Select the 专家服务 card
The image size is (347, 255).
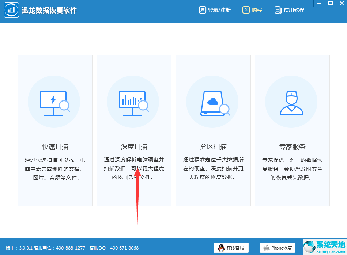click(x=292, y=130)
